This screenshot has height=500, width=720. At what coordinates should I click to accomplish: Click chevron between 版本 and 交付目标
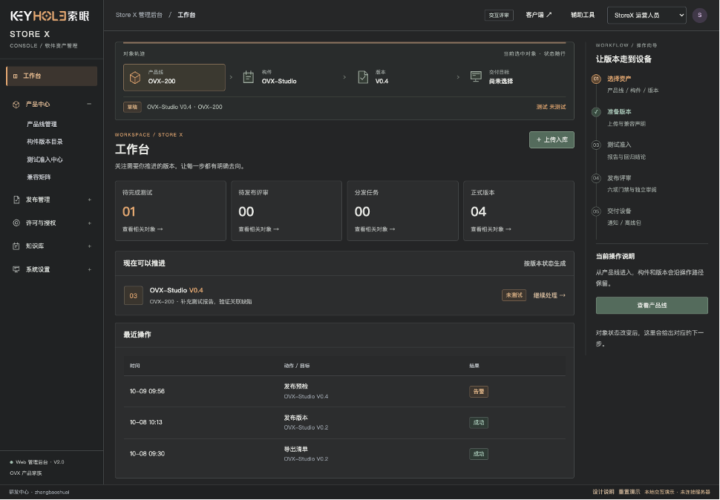[x=458, y=77]
